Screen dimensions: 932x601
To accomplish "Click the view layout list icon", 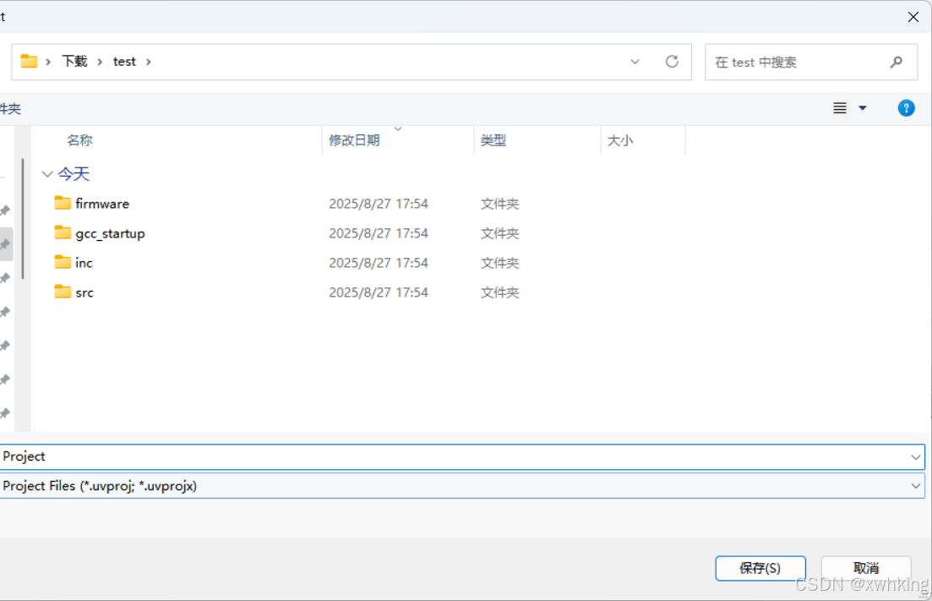I will (x=839, y=108).
